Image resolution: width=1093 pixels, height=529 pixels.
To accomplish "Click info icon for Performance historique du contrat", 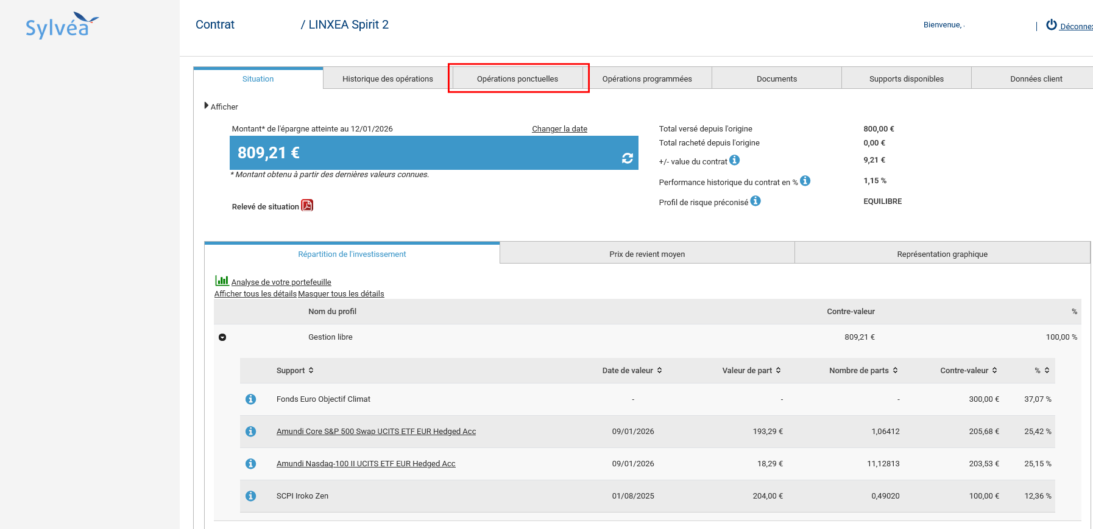I will tap(805, 181).
